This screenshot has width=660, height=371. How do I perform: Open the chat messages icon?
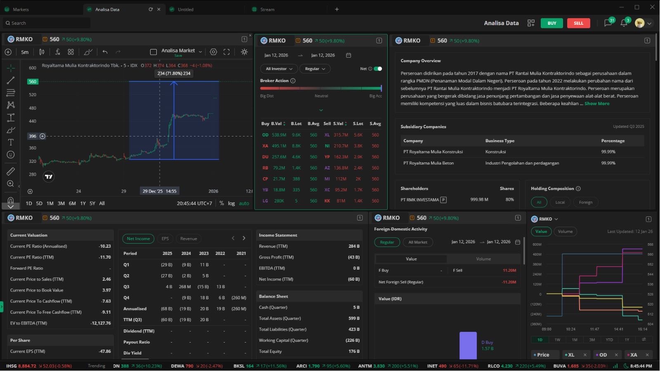[x=608, y=23]
